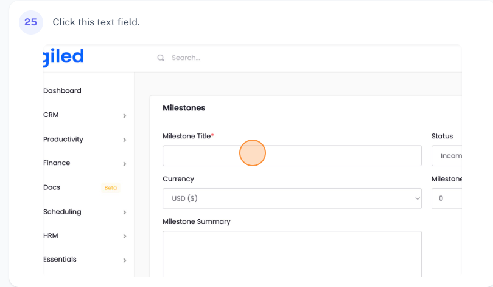This screenshot has width=493, height=287.
Task: Click the orange hotspot circle marker
Action: (x=253, y=153)
